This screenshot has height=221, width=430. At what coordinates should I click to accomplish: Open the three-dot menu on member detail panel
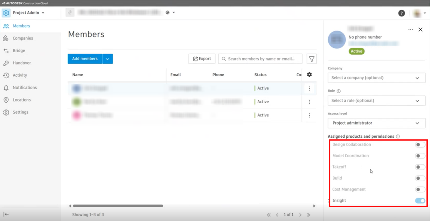click(x=410, y=29)
